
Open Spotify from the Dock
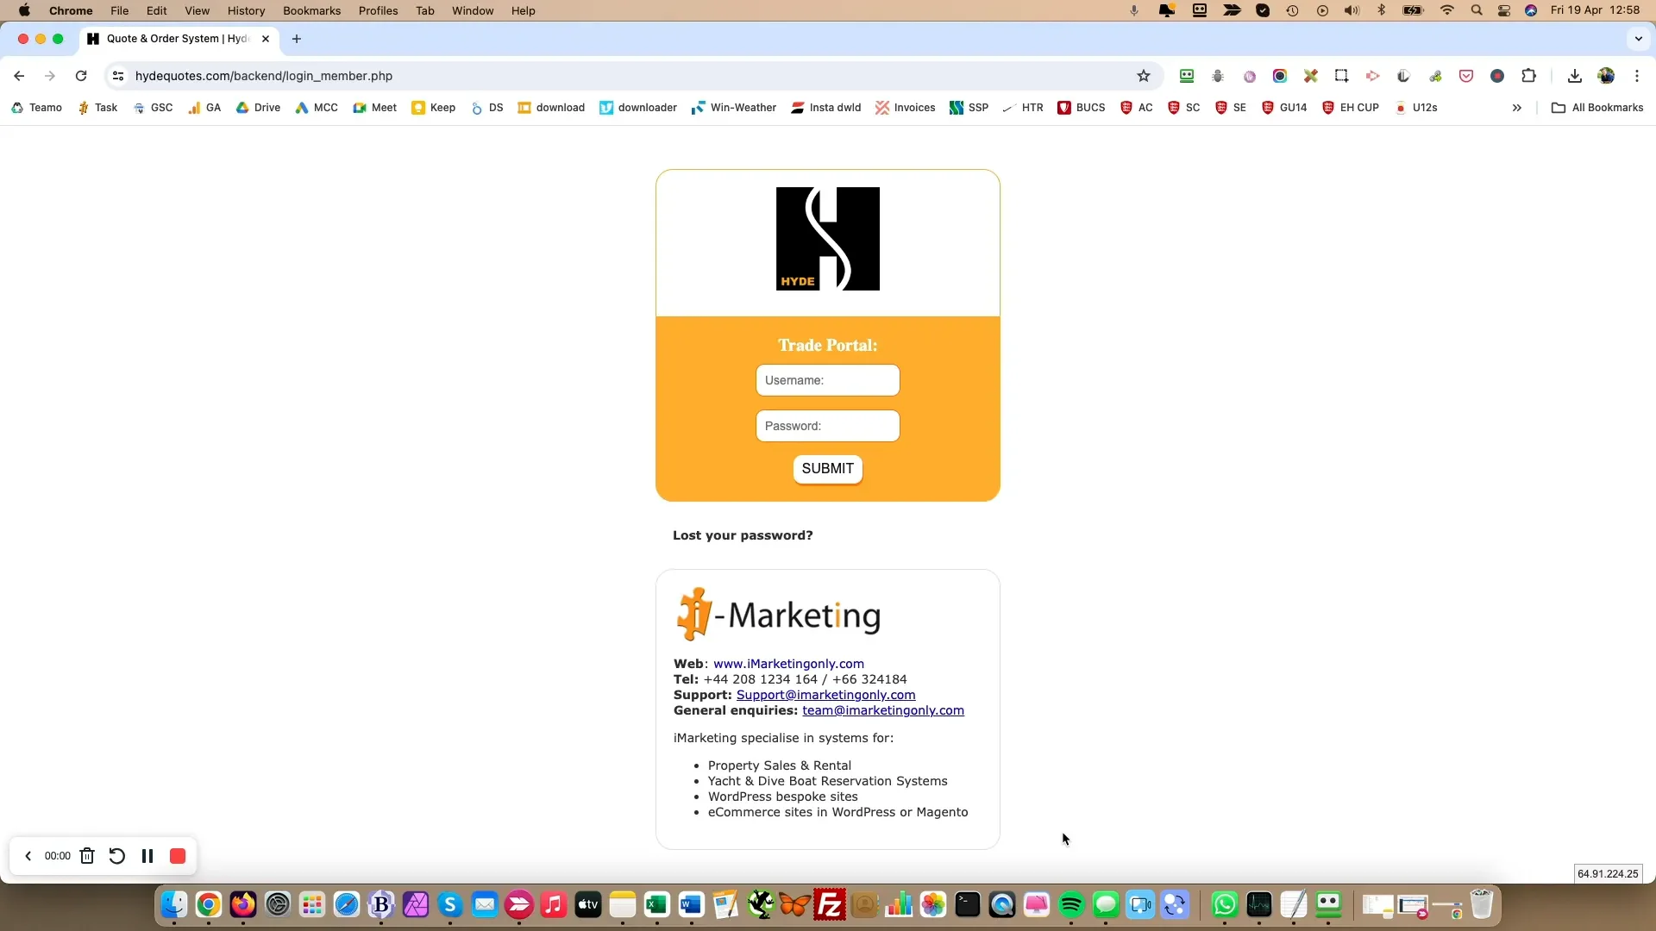pyautogui.click(x=1071, y=905)
